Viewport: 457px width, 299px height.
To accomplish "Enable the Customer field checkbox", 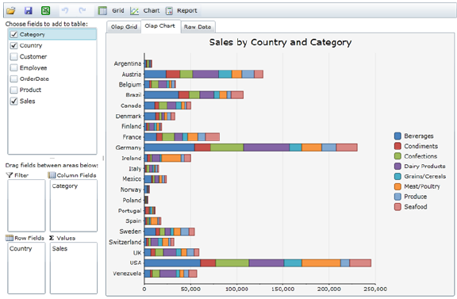I will (13, 56).
